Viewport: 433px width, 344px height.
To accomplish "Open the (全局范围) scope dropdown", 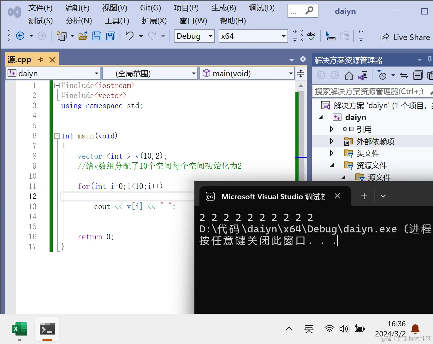I will click(x=150, y=73).
